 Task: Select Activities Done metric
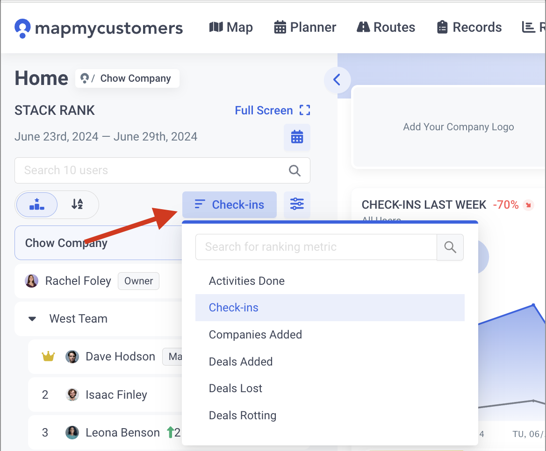(330, 281)
